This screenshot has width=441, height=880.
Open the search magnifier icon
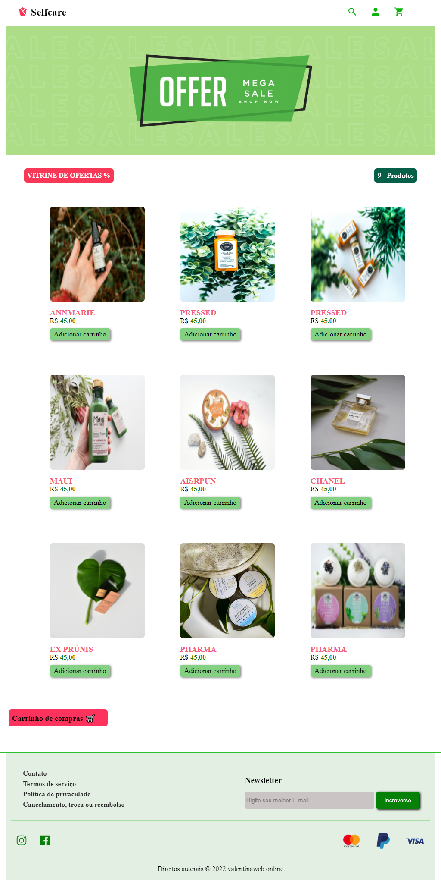352,12
